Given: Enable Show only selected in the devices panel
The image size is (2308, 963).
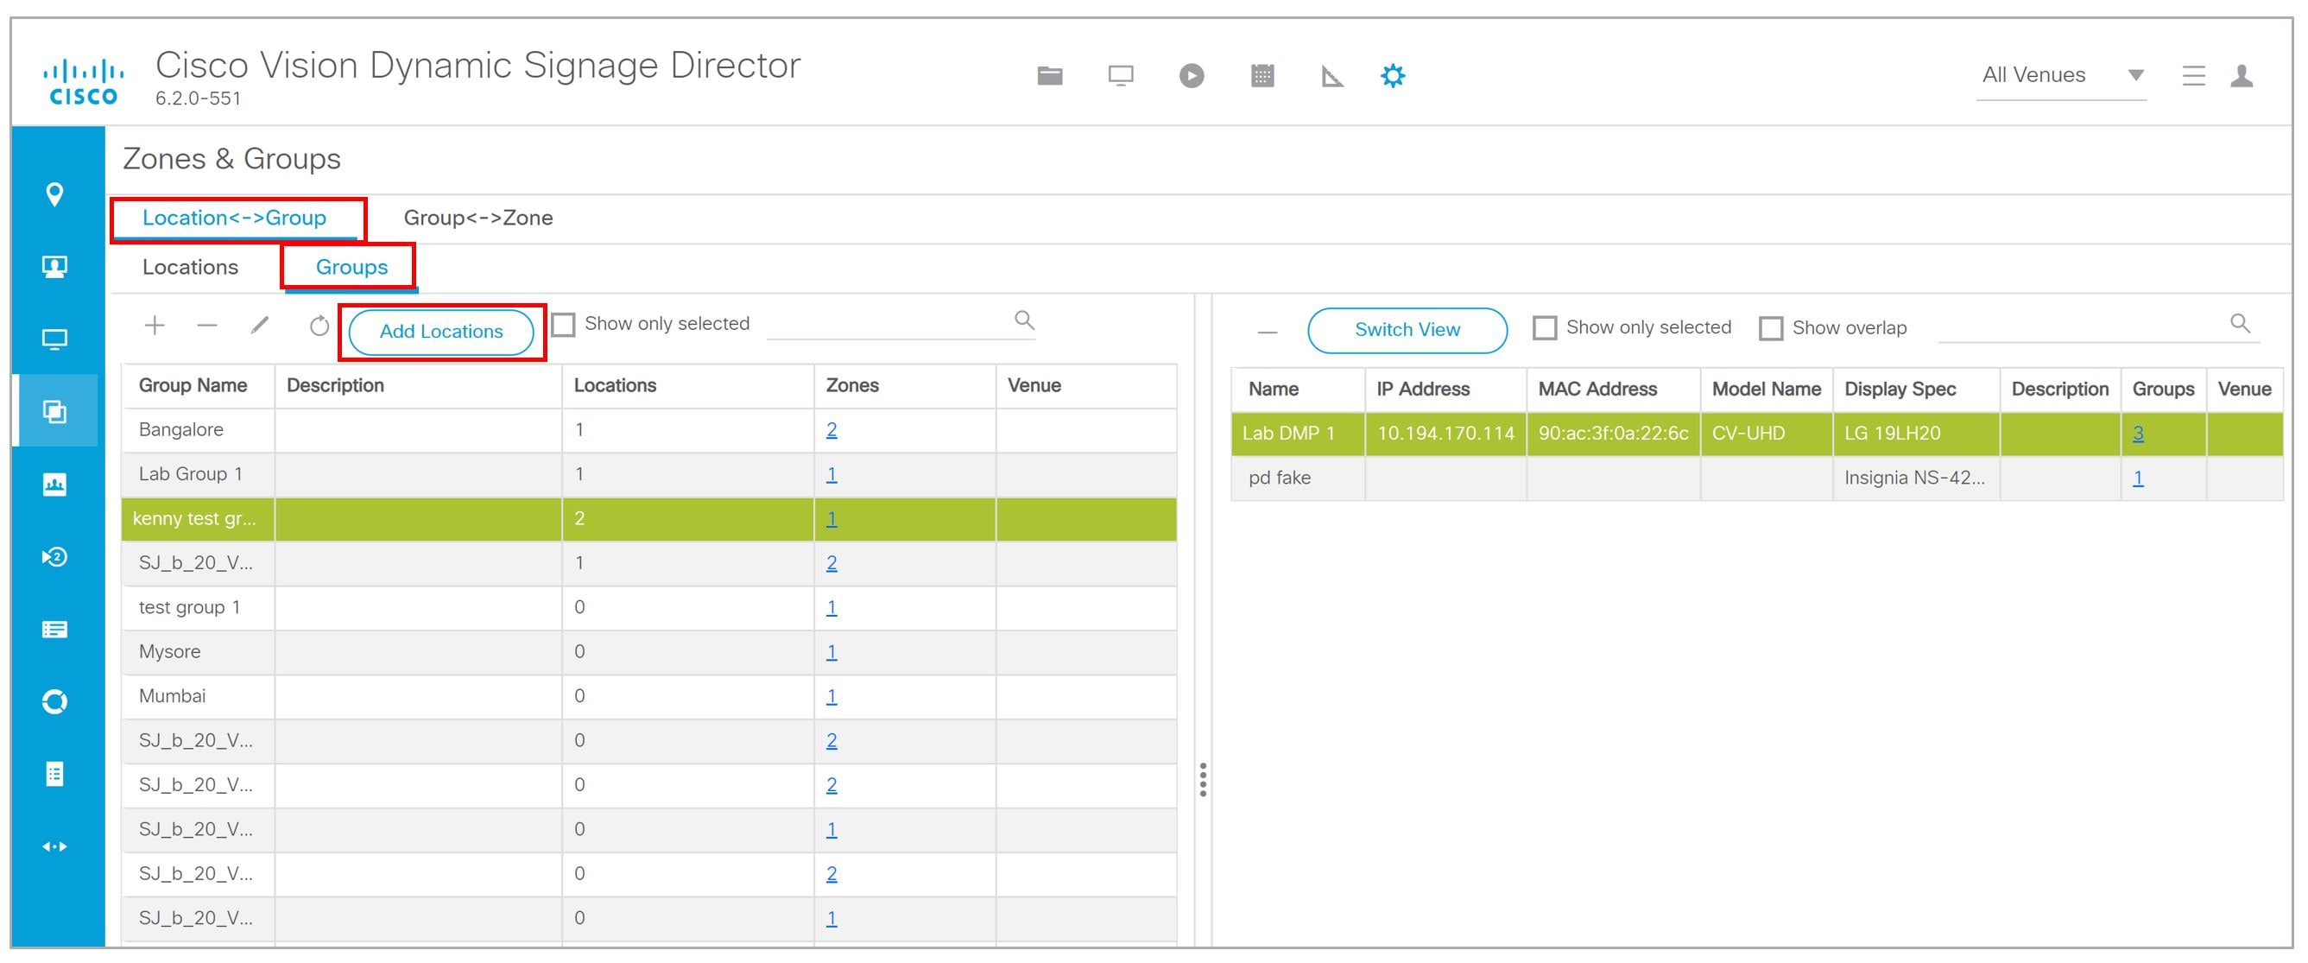Looking at the screenshot, I should click(1545, 328).
